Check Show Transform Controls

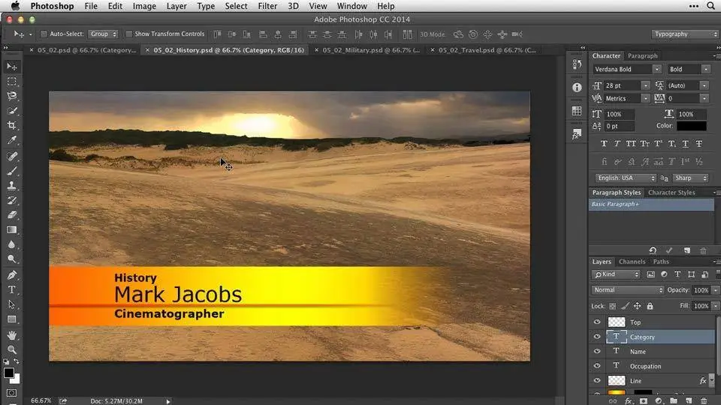pyautogui.click(x=128, y=34)
